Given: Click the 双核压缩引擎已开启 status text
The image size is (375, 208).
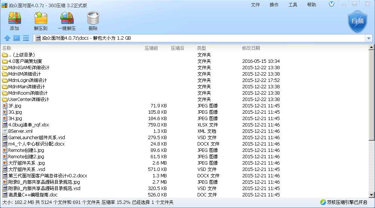Looking at the screenshot, I should click(347, 202).
